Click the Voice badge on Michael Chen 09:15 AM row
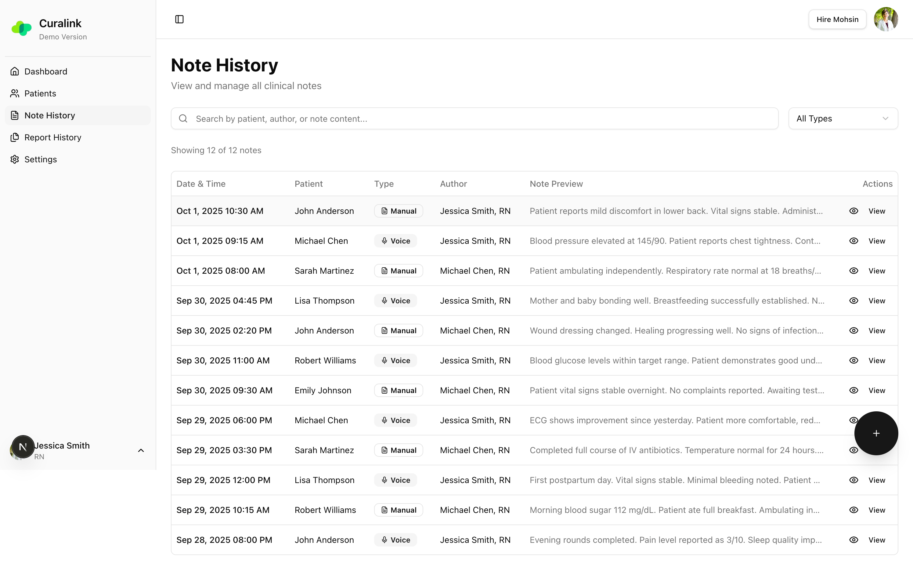This screenshot has height=570, width=913. tap(395, 241)
